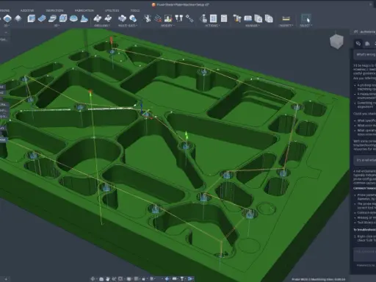The width and height of the screenshot is (376, 282).
Task: Activate the Select tool icon
Action: tap(305, 18)
